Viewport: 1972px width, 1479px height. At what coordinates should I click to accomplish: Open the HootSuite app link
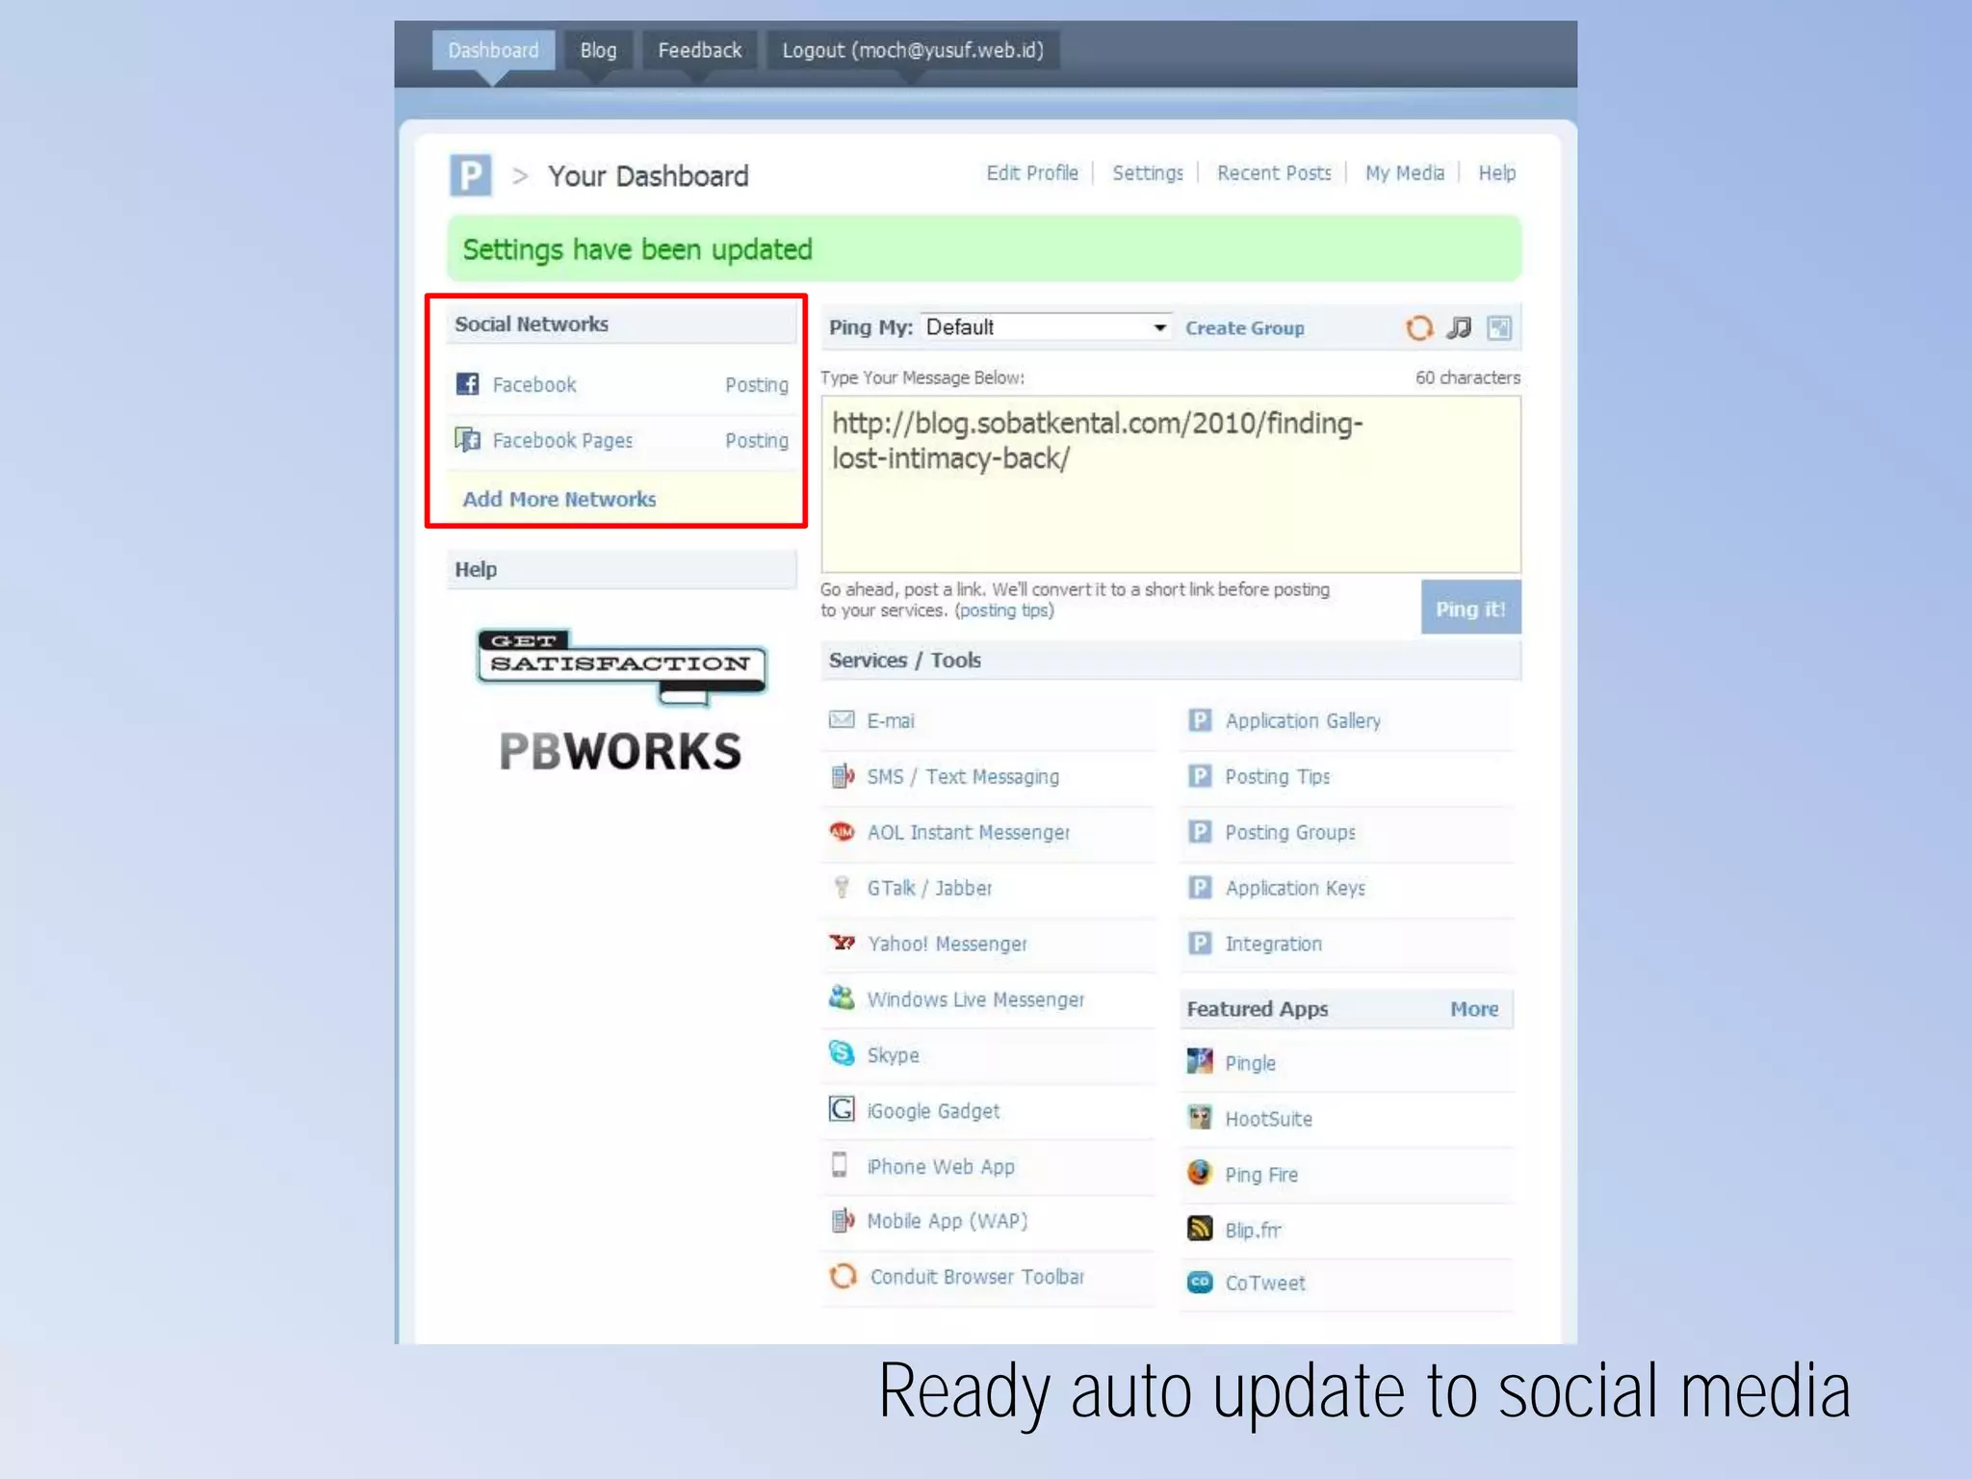pos(1268,1119)
